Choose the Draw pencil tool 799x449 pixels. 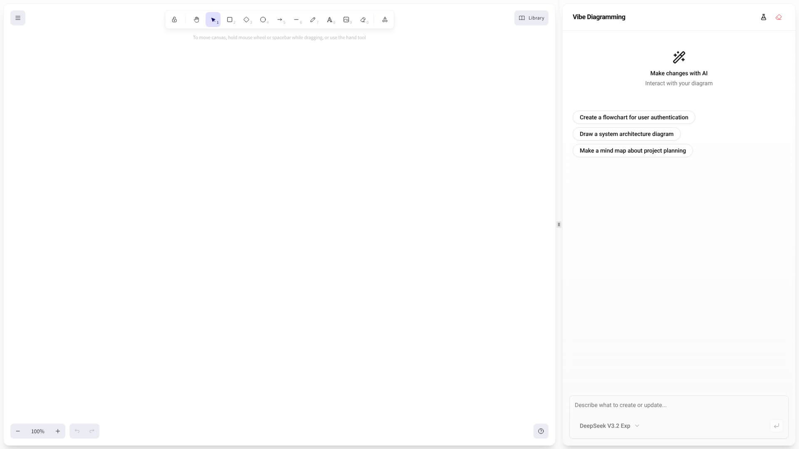pyautogui.click(x=314, y=20)
